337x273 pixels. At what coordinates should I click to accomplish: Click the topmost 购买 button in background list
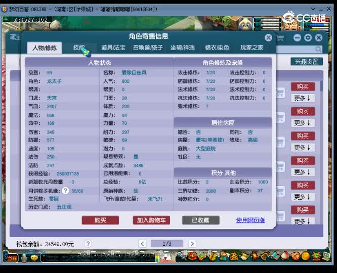pyautogui.click(x=303, y=86)
